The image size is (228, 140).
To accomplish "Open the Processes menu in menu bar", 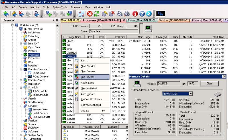I will 76,7.
